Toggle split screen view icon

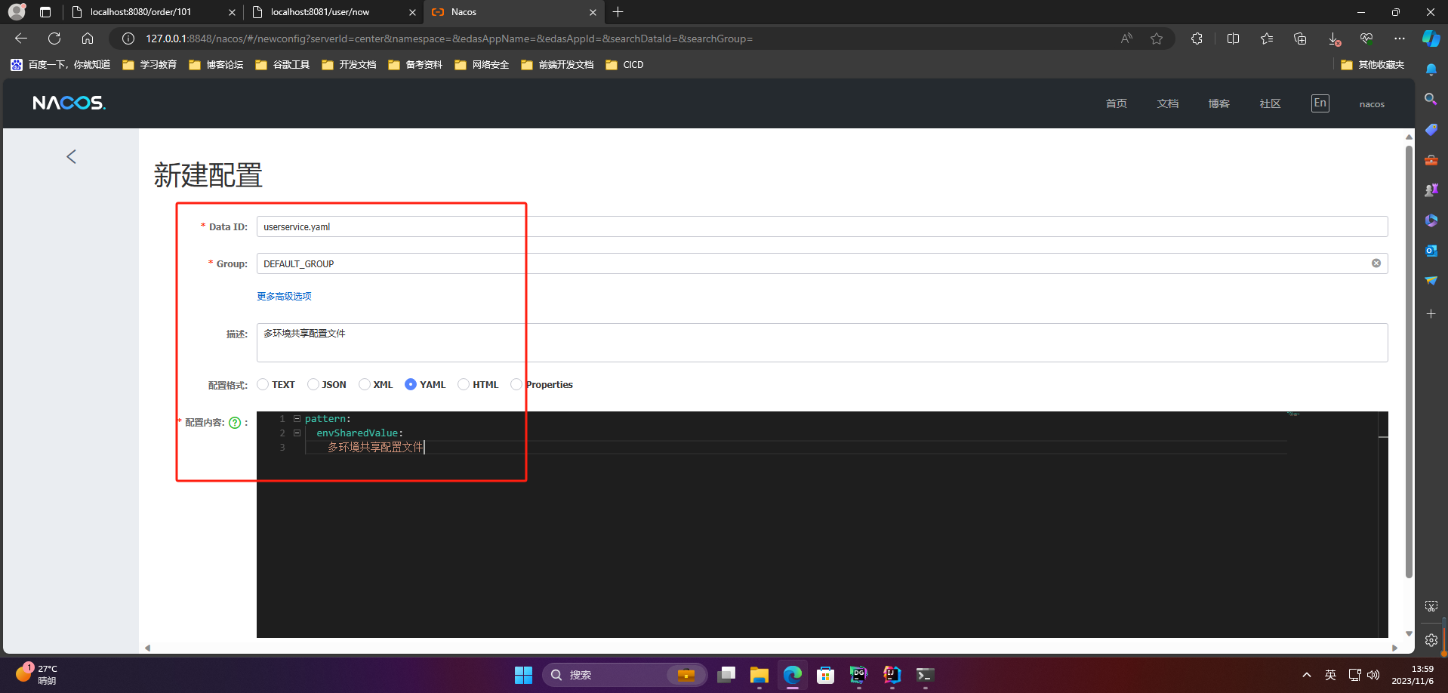click(1233, 38)
